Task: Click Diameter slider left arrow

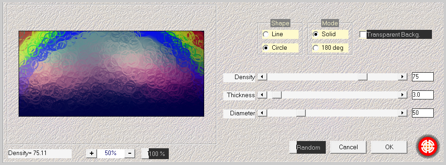Action: point(262,113)
